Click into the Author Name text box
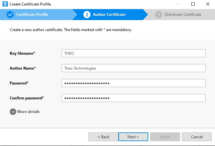Viewport: 215px width, 146px height. click(133, 68)
